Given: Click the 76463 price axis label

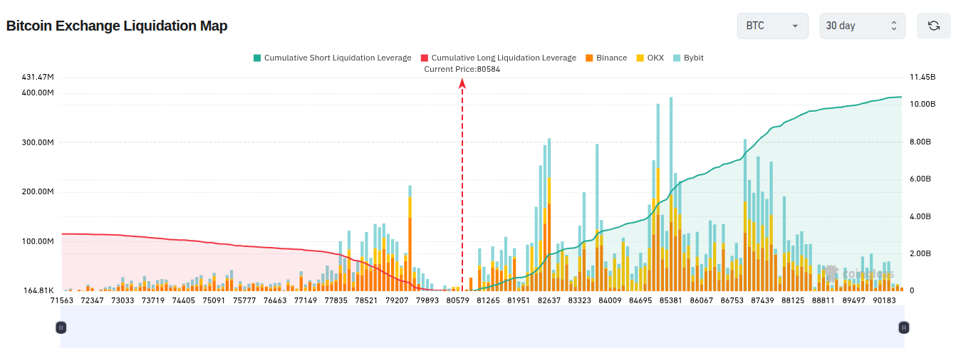Looking at the screenshot, I should (x=275, y=301).
